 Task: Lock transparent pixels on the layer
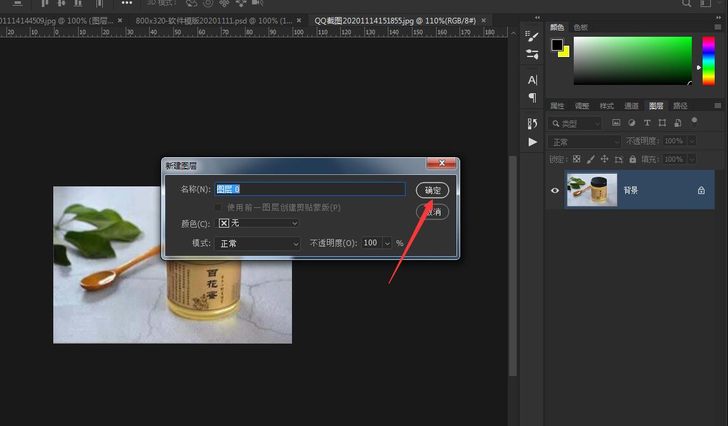(576, 158)
